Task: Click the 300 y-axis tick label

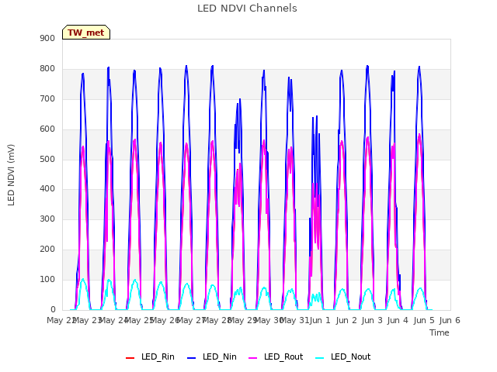Action: coord(47,219)
